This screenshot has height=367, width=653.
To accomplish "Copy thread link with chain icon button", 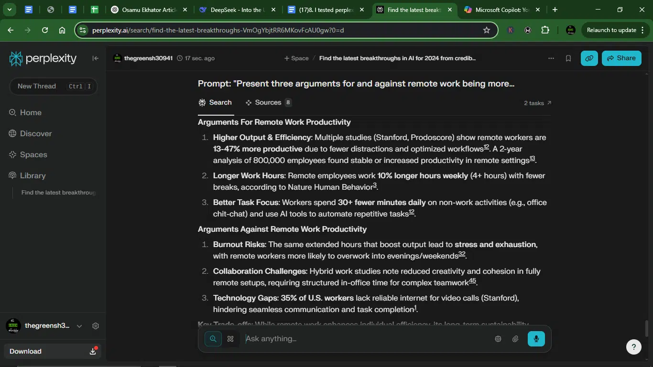I will pos(589,58).
